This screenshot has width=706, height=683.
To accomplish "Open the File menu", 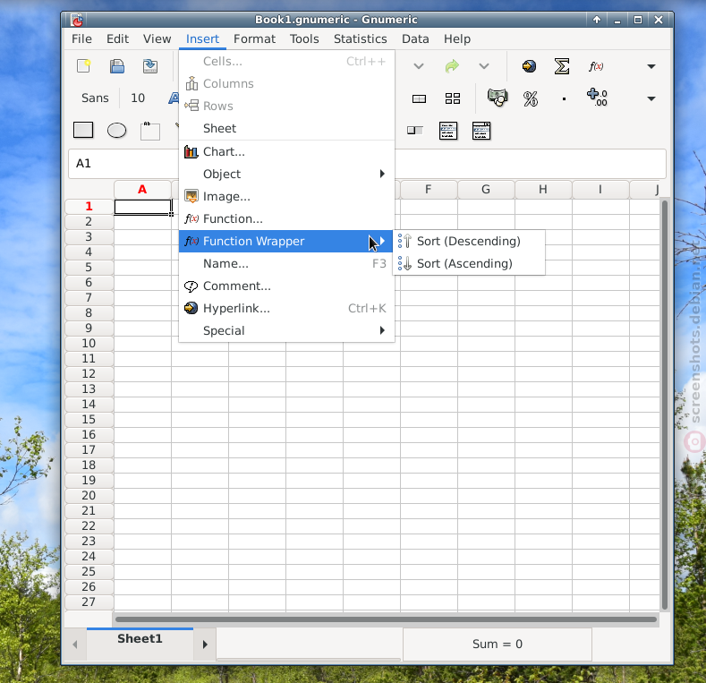I will (81, 39).
